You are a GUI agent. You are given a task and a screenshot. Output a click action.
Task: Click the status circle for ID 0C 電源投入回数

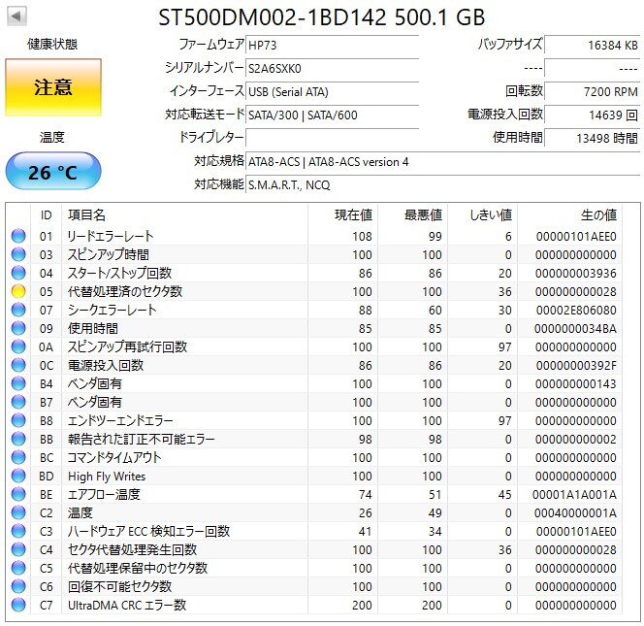[18, 365]
